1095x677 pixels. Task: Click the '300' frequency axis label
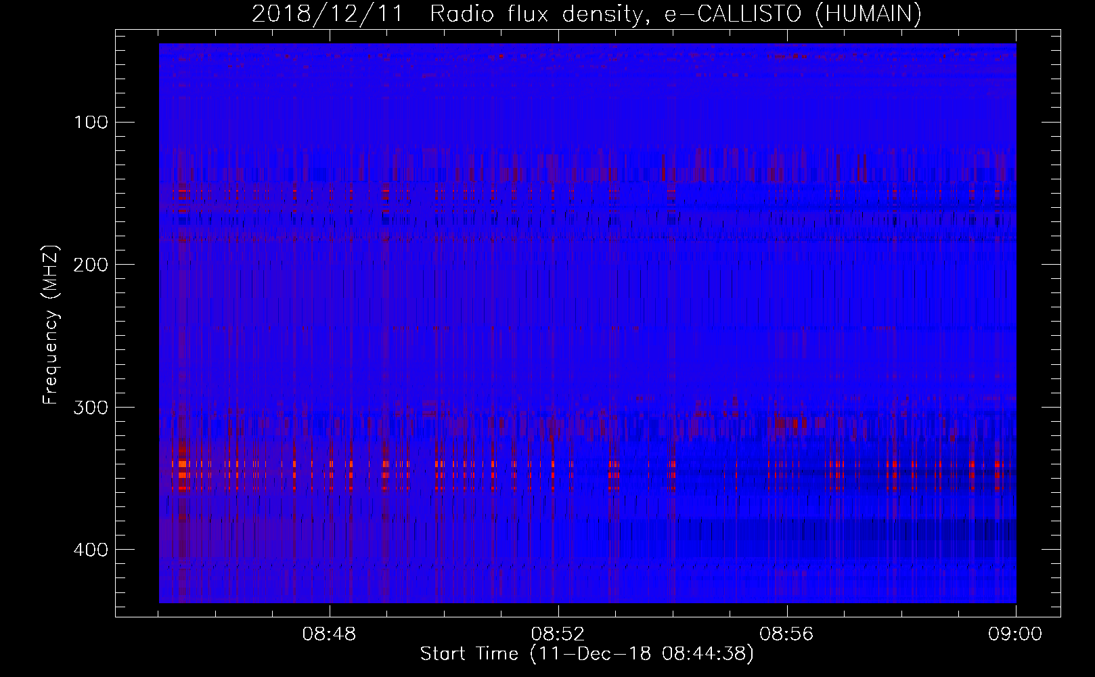pos(91,407)
